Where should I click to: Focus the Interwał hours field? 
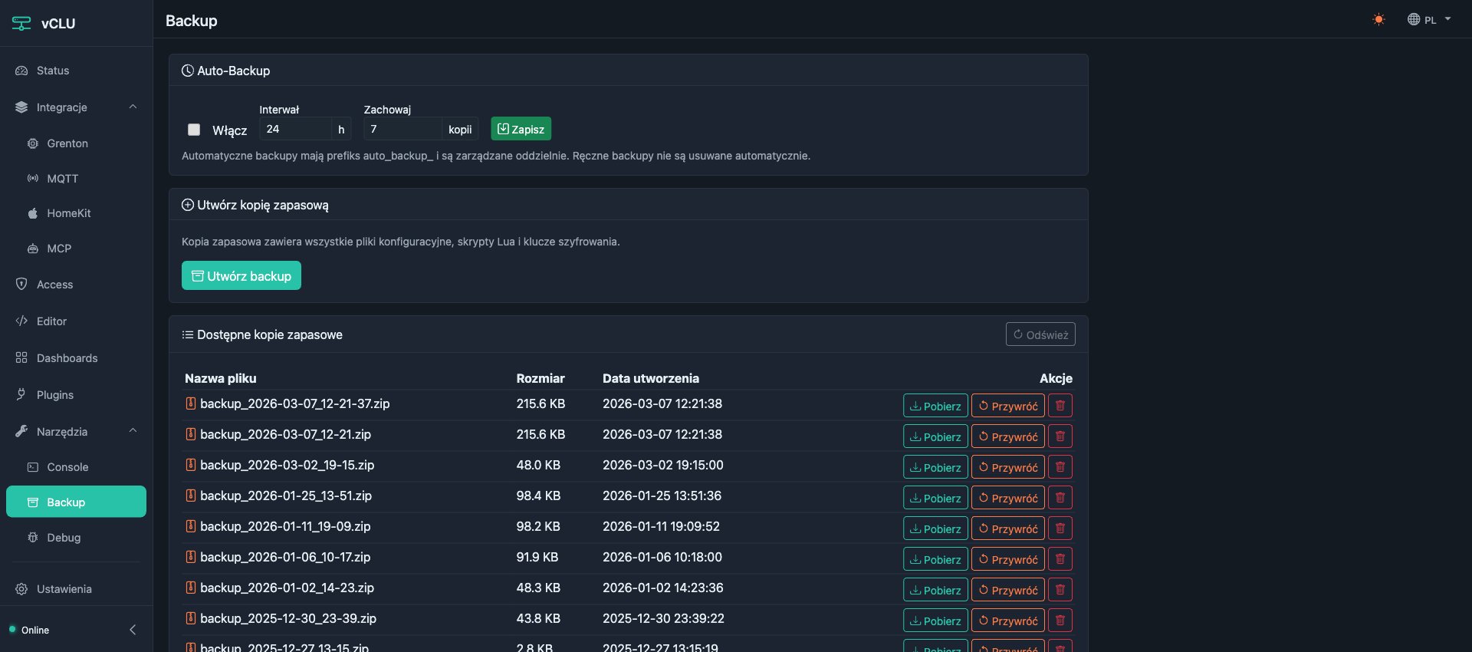(x=295, y=129)
